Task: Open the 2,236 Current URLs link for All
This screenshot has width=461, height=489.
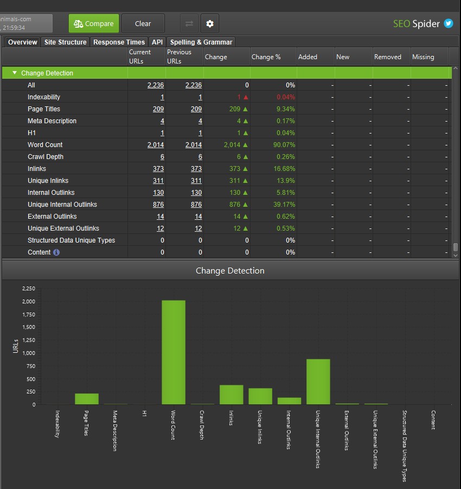Action: pos(156,85)
